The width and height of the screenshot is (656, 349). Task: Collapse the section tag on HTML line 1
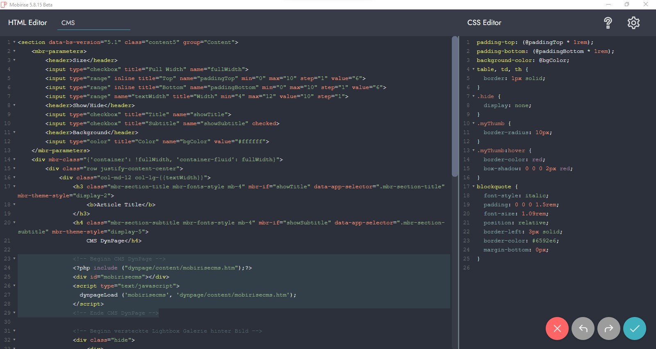pyautogui.click(x=14, y=42)
